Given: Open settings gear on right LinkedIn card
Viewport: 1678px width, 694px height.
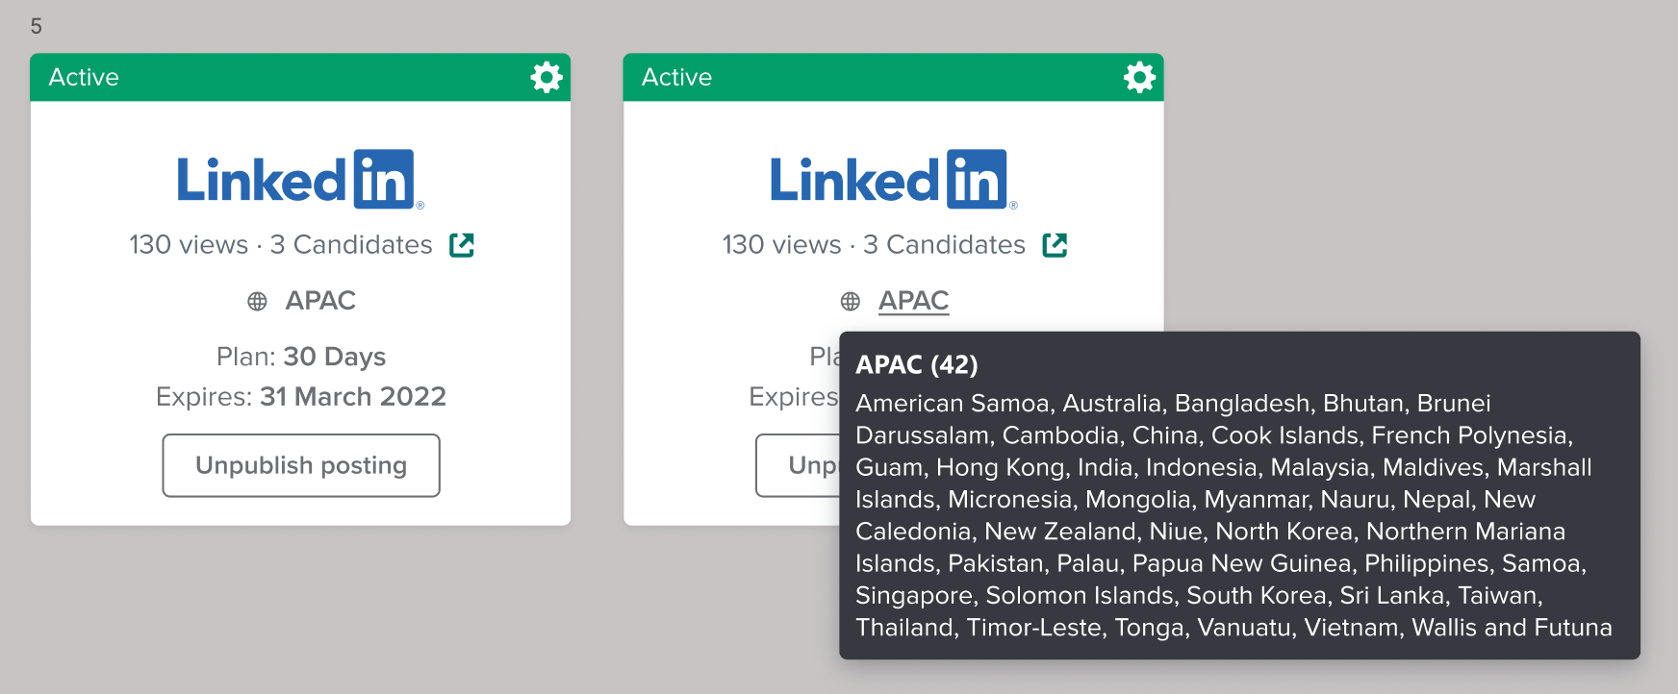Looking at the screenshot, I should tap(1139, 77).
